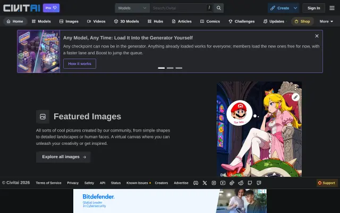
Task: Open the Known Issues footer link
Action: (x=138, y=183)
